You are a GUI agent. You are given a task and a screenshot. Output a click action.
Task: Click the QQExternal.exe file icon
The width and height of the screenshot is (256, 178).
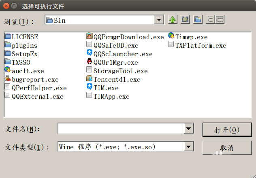point(7,95)
